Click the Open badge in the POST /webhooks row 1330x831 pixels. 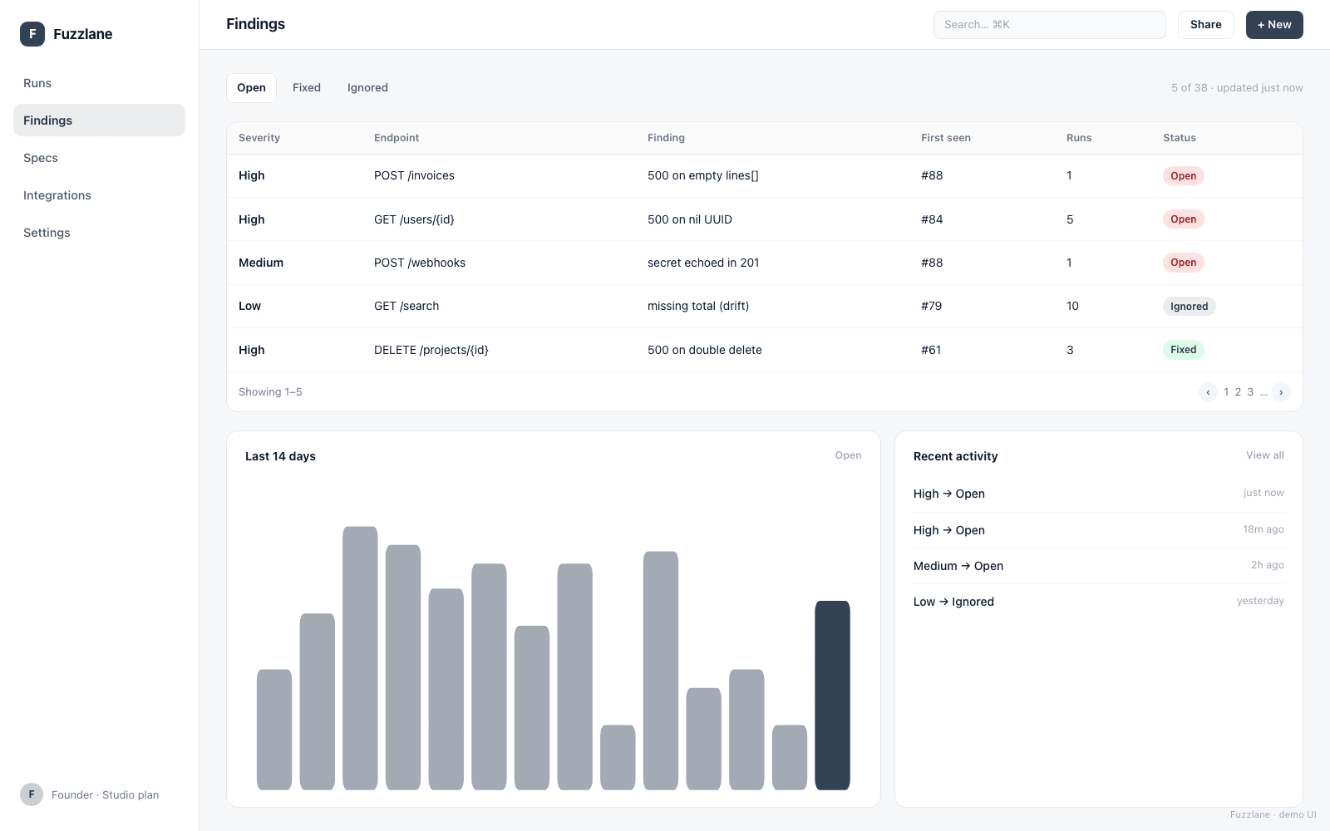pos(1183,263)
